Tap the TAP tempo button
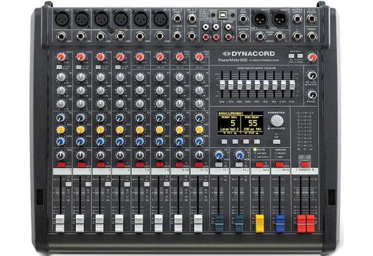Screen dimensions: 373x256 (277, 142)
